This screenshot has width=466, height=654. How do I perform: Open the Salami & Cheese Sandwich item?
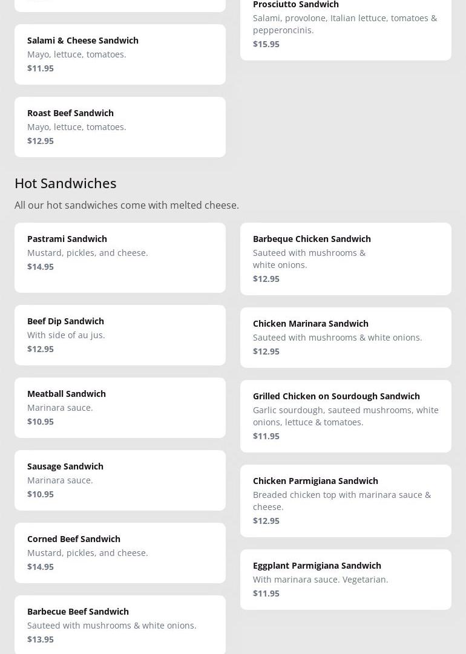click(120, 54)
